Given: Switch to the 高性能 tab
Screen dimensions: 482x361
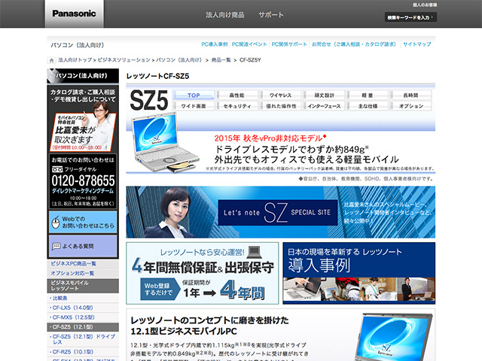Looking at the screenshot, I should click(237, 96).
